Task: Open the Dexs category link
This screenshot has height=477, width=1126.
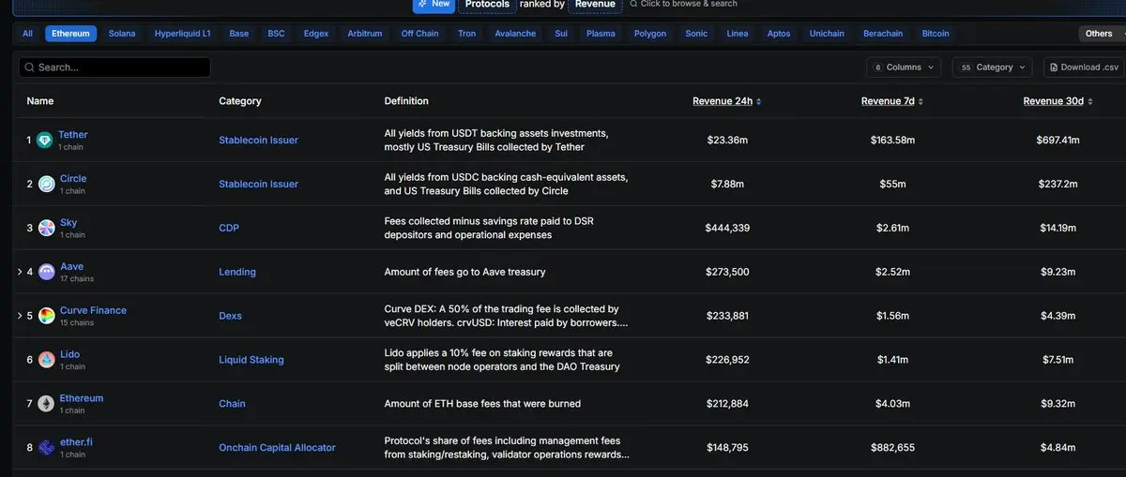Action: pos(230,317)
